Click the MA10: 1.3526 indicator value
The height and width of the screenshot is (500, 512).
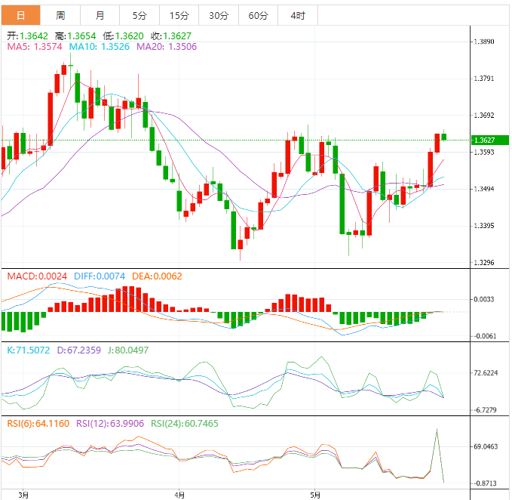click(x=100, y=47)
